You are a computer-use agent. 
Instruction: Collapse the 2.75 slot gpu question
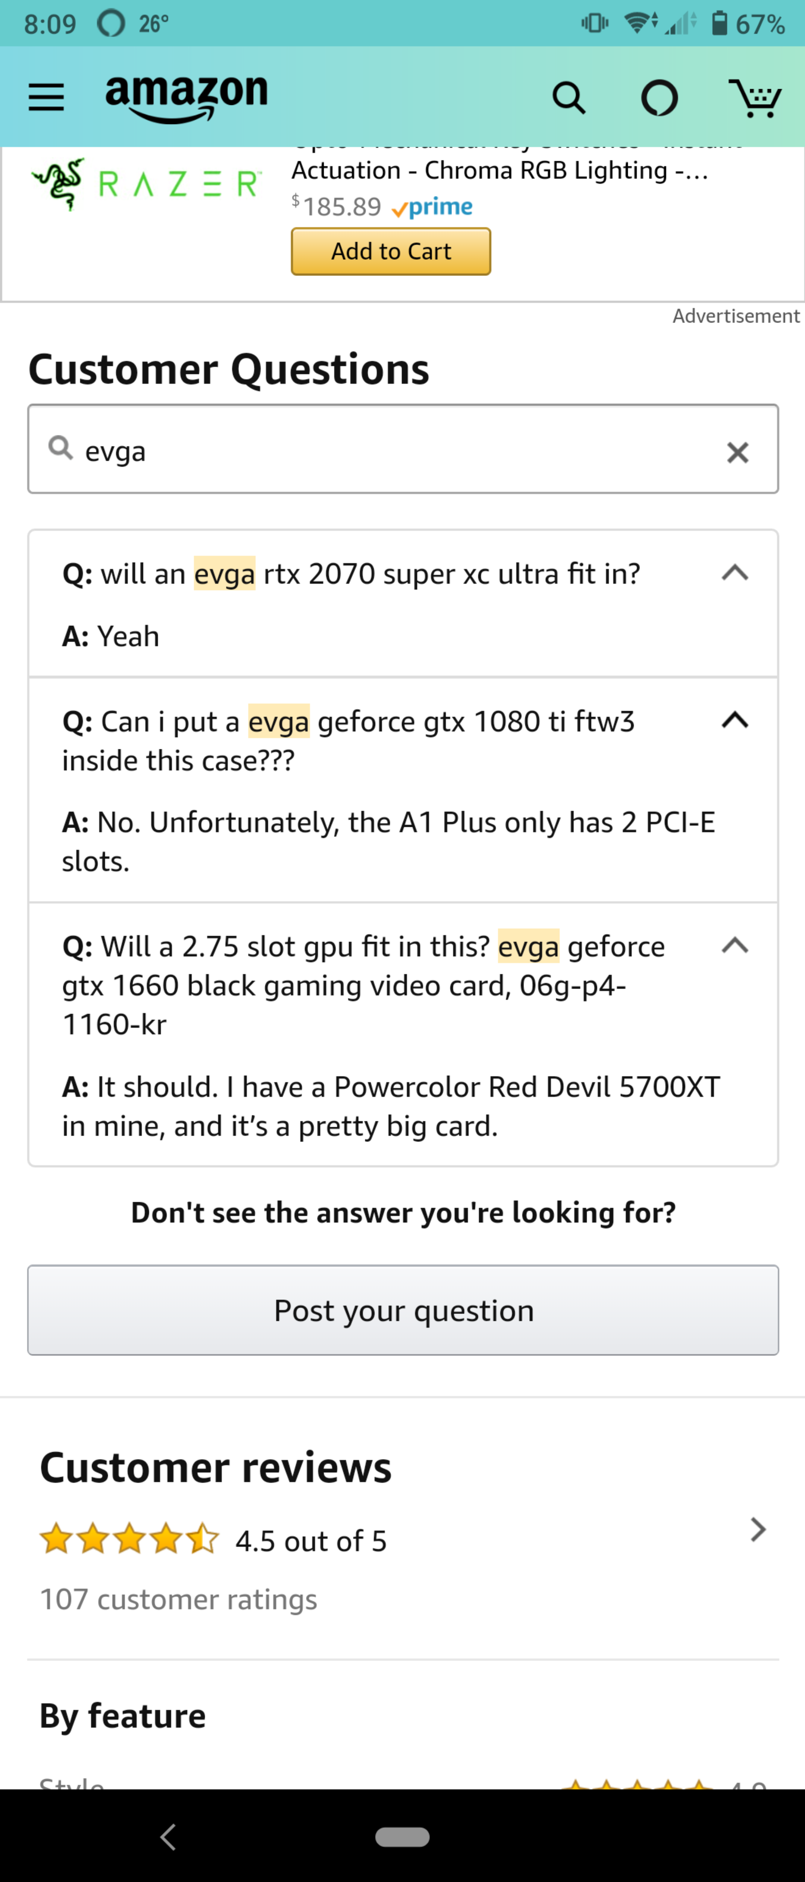point(735,945)
